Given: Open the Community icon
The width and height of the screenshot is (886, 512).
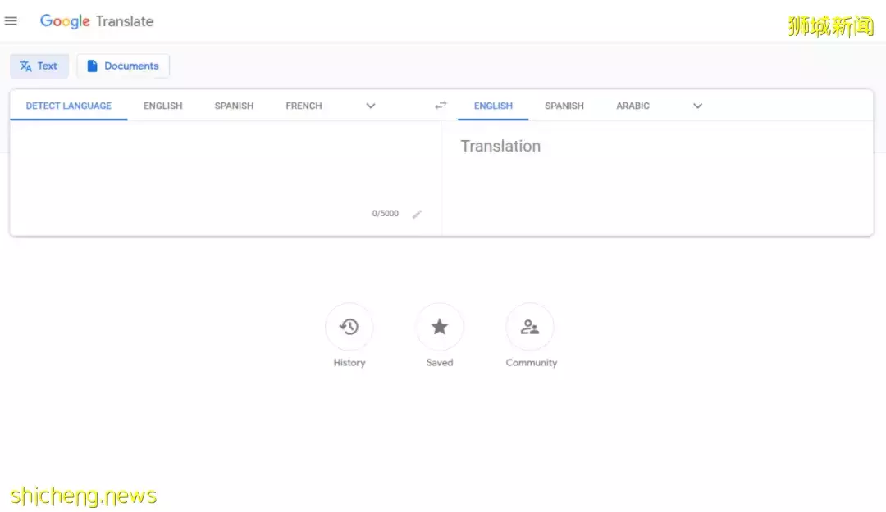Looking at the screenshot, I should pos(530,328).
